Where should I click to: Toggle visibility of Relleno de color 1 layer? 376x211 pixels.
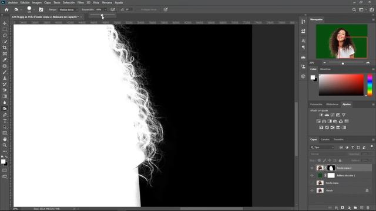coord(312,176)
